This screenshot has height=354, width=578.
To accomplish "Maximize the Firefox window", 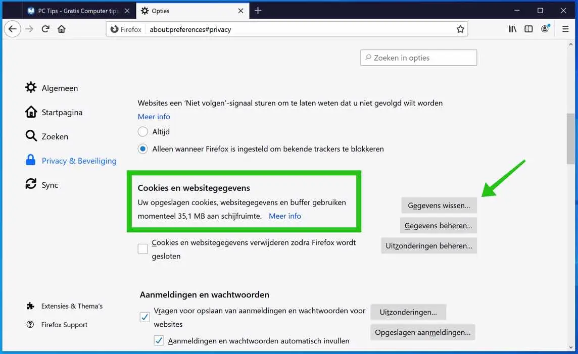I will (540, 10).
